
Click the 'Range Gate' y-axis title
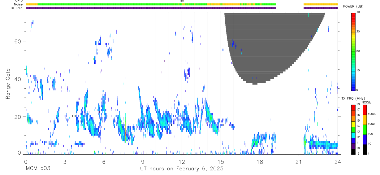click(8, 84)
